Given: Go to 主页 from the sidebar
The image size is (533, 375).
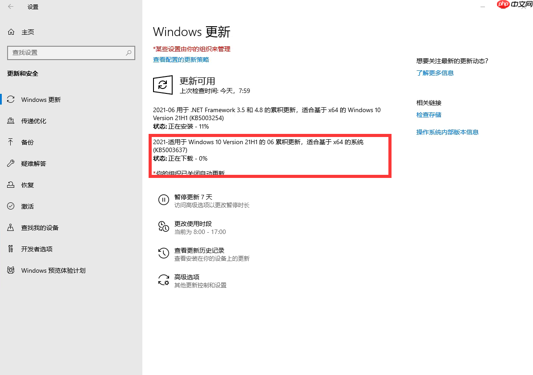Looking at the screenshot, I should (28, 32).
